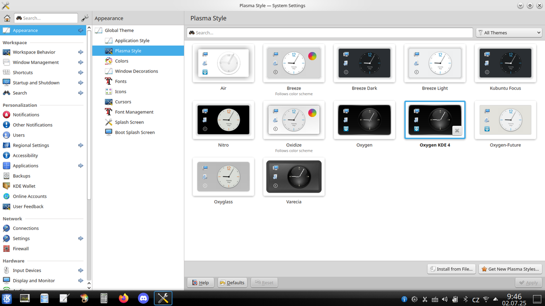
Task: Open Font Management page
Action: coord(138,112)
